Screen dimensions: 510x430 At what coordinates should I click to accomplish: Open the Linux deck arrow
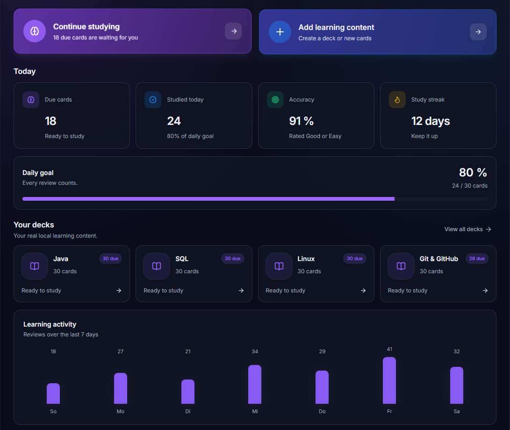363,291
